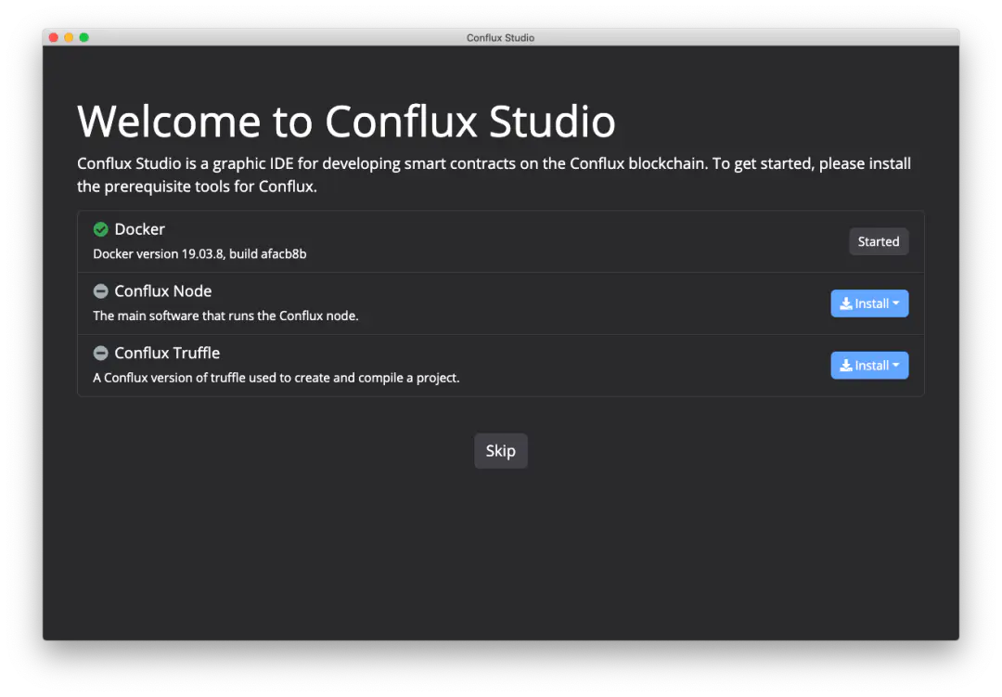
Task: Click the gray status icon beside Conflux Node
Action: click(100, 290)
